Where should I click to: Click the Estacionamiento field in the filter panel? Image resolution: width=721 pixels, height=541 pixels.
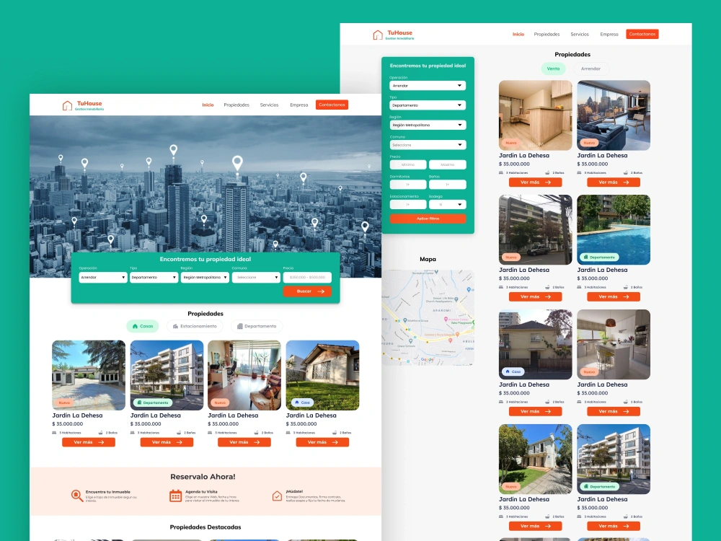click(x=408, y=204)
